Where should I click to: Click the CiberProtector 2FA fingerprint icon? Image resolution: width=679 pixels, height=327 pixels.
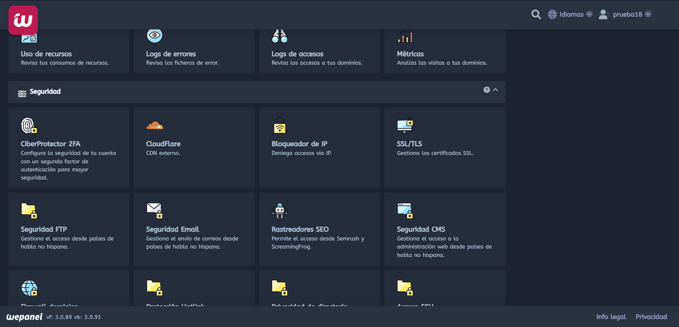pyautogui.click(x=29, y=126)
